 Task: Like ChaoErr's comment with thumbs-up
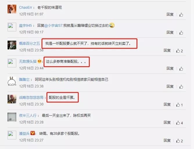coord(181,15)
